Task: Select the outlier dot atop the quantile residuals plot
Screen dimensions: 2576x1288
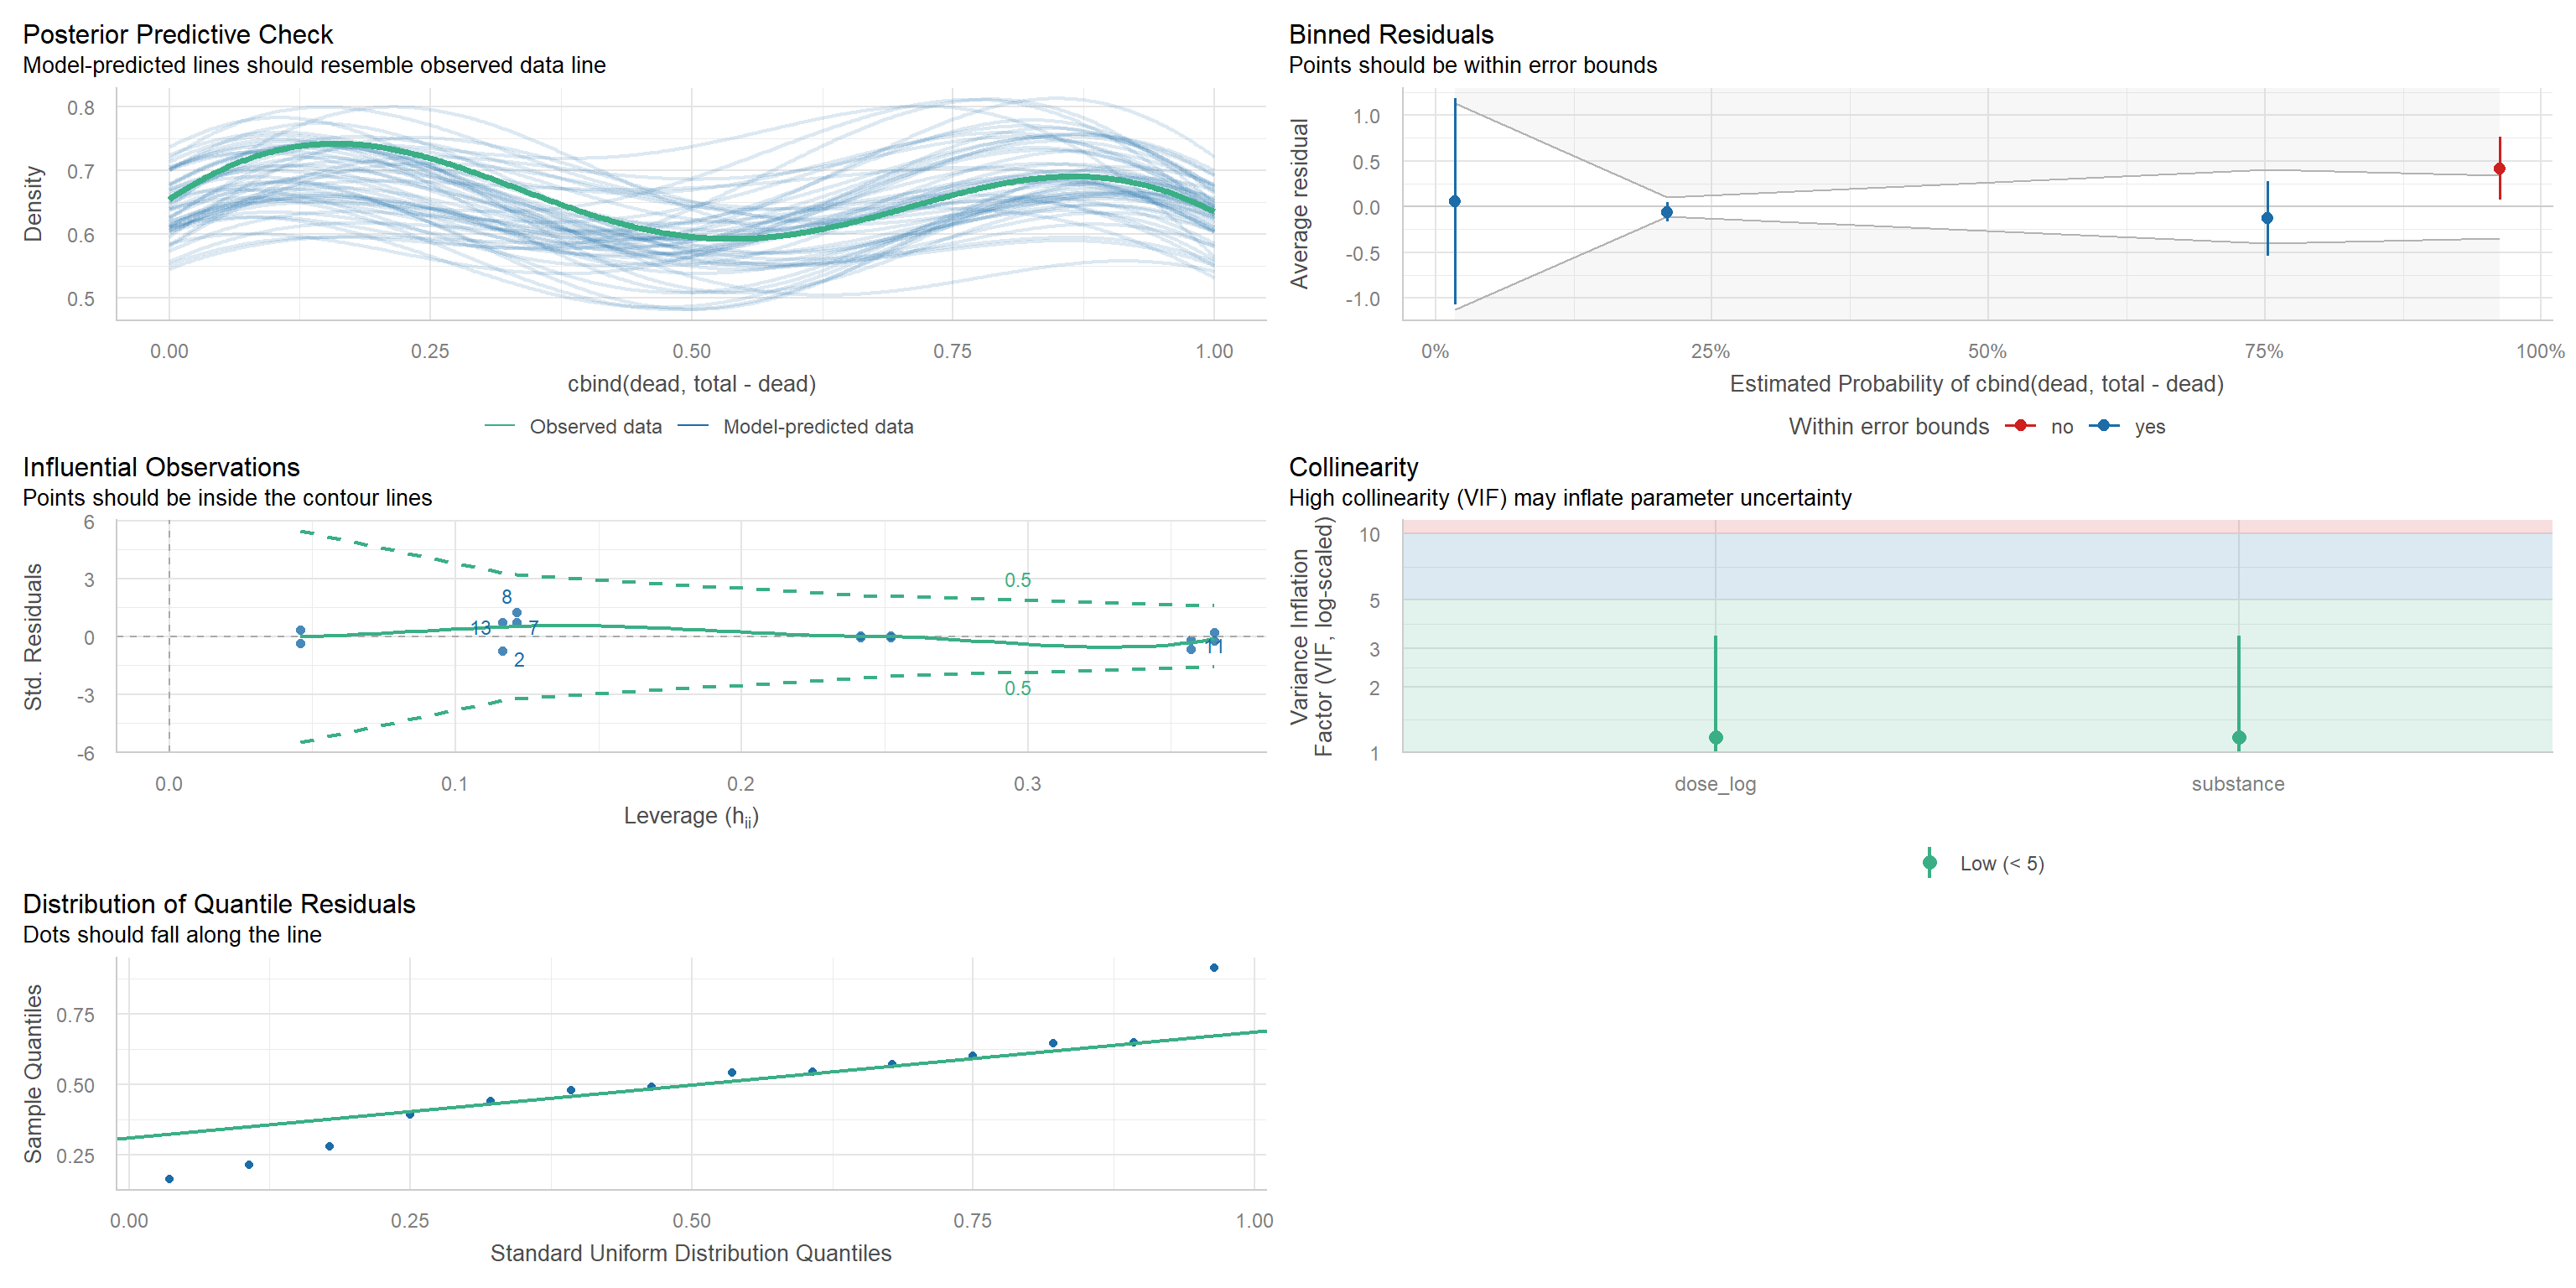Action: [1213, 968]
